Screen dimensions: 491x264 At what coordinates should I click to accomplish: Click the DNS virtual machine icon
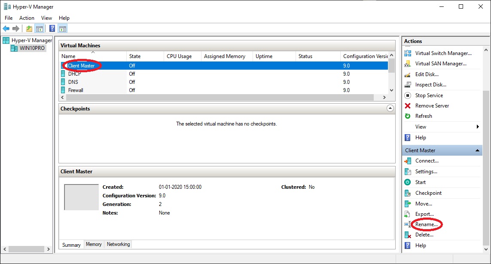tap(63, 82)
